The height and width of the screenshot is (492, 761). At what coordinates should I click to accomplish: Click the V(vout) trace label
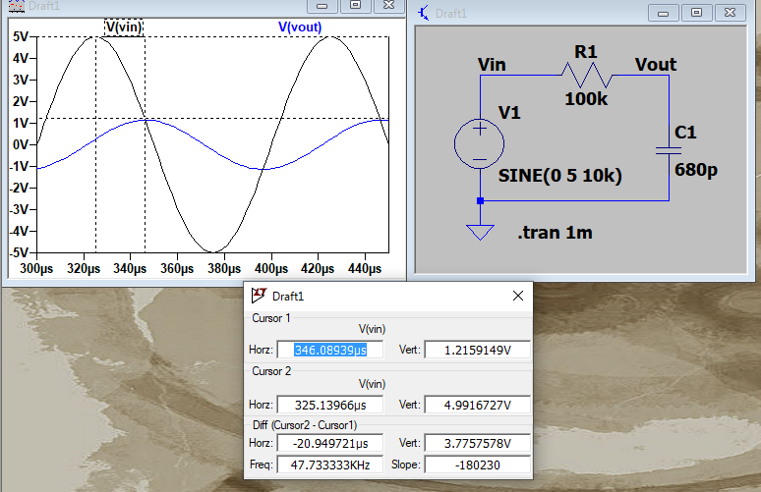[x=300, y=27]
